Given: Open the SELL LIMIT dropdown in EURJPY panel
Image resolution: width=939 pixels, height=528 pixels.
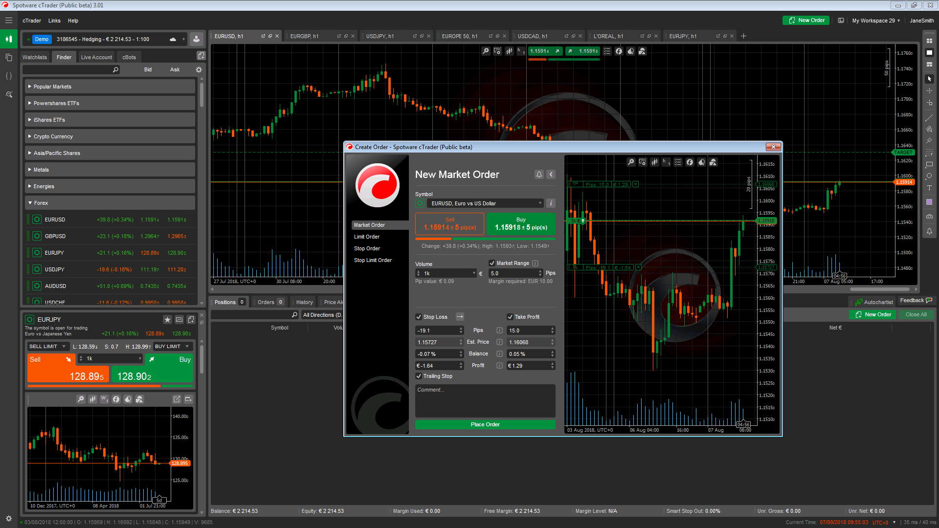Looking at the screenshot, I should point(47,346).
